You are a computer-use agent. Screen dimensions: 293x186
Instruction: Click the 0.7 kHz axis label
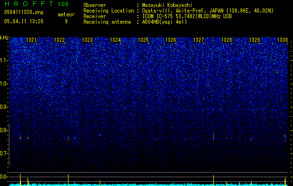coord(4,153)
